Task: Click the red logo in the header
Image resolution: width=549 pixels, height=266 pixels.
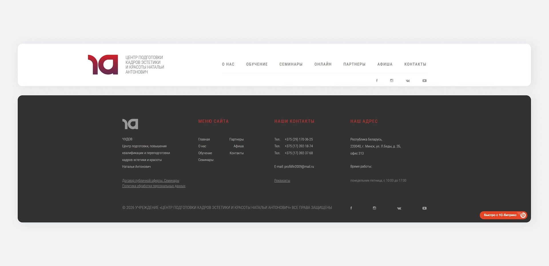Action: click(103, 65)
